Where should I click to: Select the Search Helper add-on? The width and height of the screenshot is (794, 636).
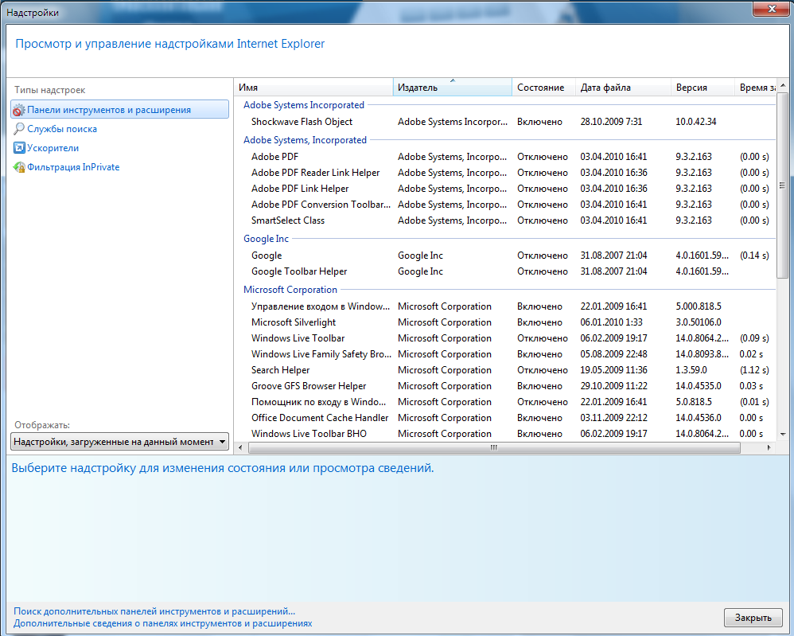tap(505, 370)
